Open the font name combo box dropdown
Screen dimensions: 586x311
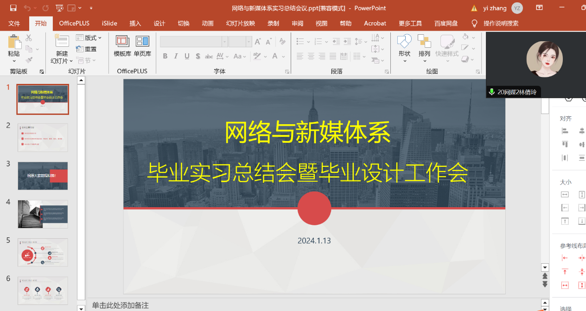[x=224, y=42]
